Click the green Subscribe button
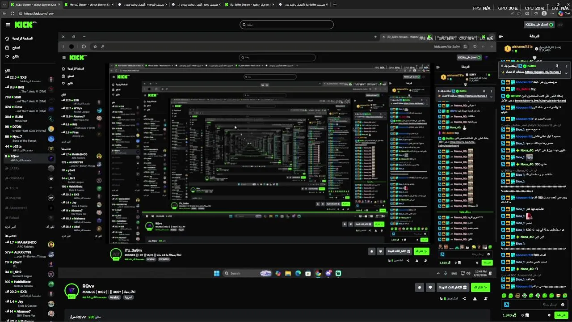The image size is (572, 322). pyautogui.click(x=480, y=288)
